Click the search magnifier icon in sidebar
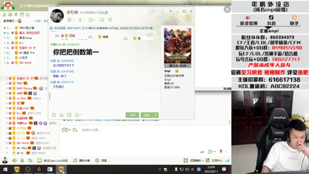309x174 pixels. (28, 15)
